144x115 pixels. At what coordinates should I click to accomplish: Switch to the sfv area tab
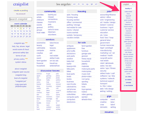tap(79, 4)
